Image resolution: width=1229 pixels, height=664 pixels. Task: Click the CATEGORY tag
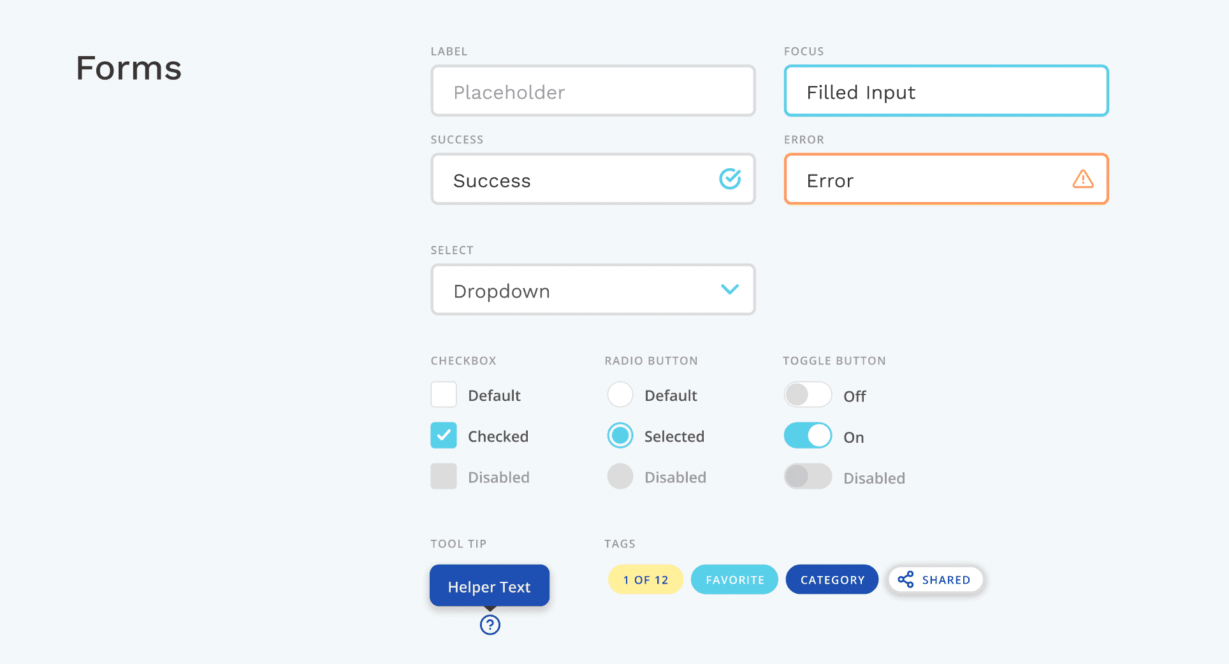coord(832,579)
